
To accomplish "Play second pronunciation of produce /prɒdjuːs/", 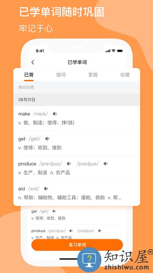I will (x=106, y=164).
